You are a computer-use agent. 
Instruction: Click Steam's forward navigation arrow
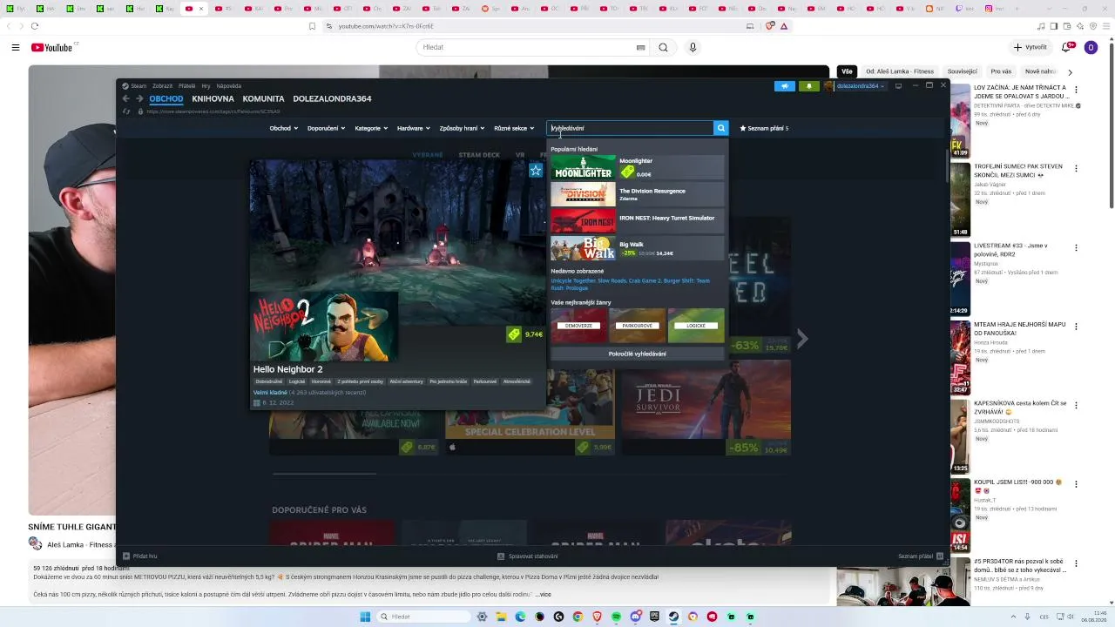[x=139, y=98]
